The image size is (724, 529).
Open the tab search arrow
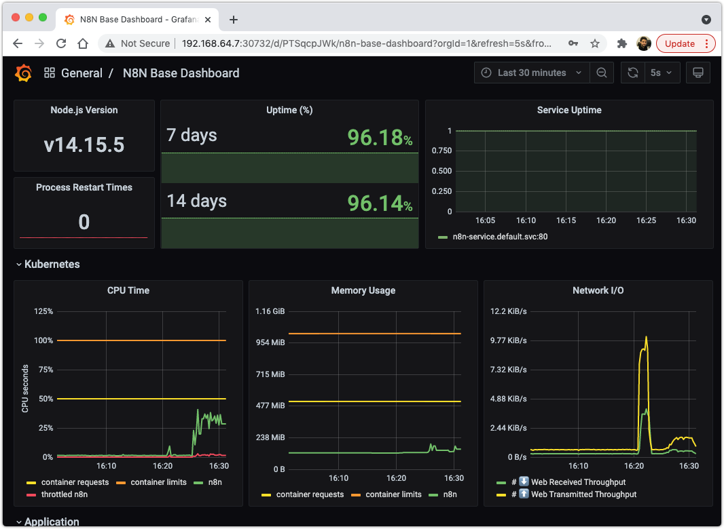click(706, 20)
